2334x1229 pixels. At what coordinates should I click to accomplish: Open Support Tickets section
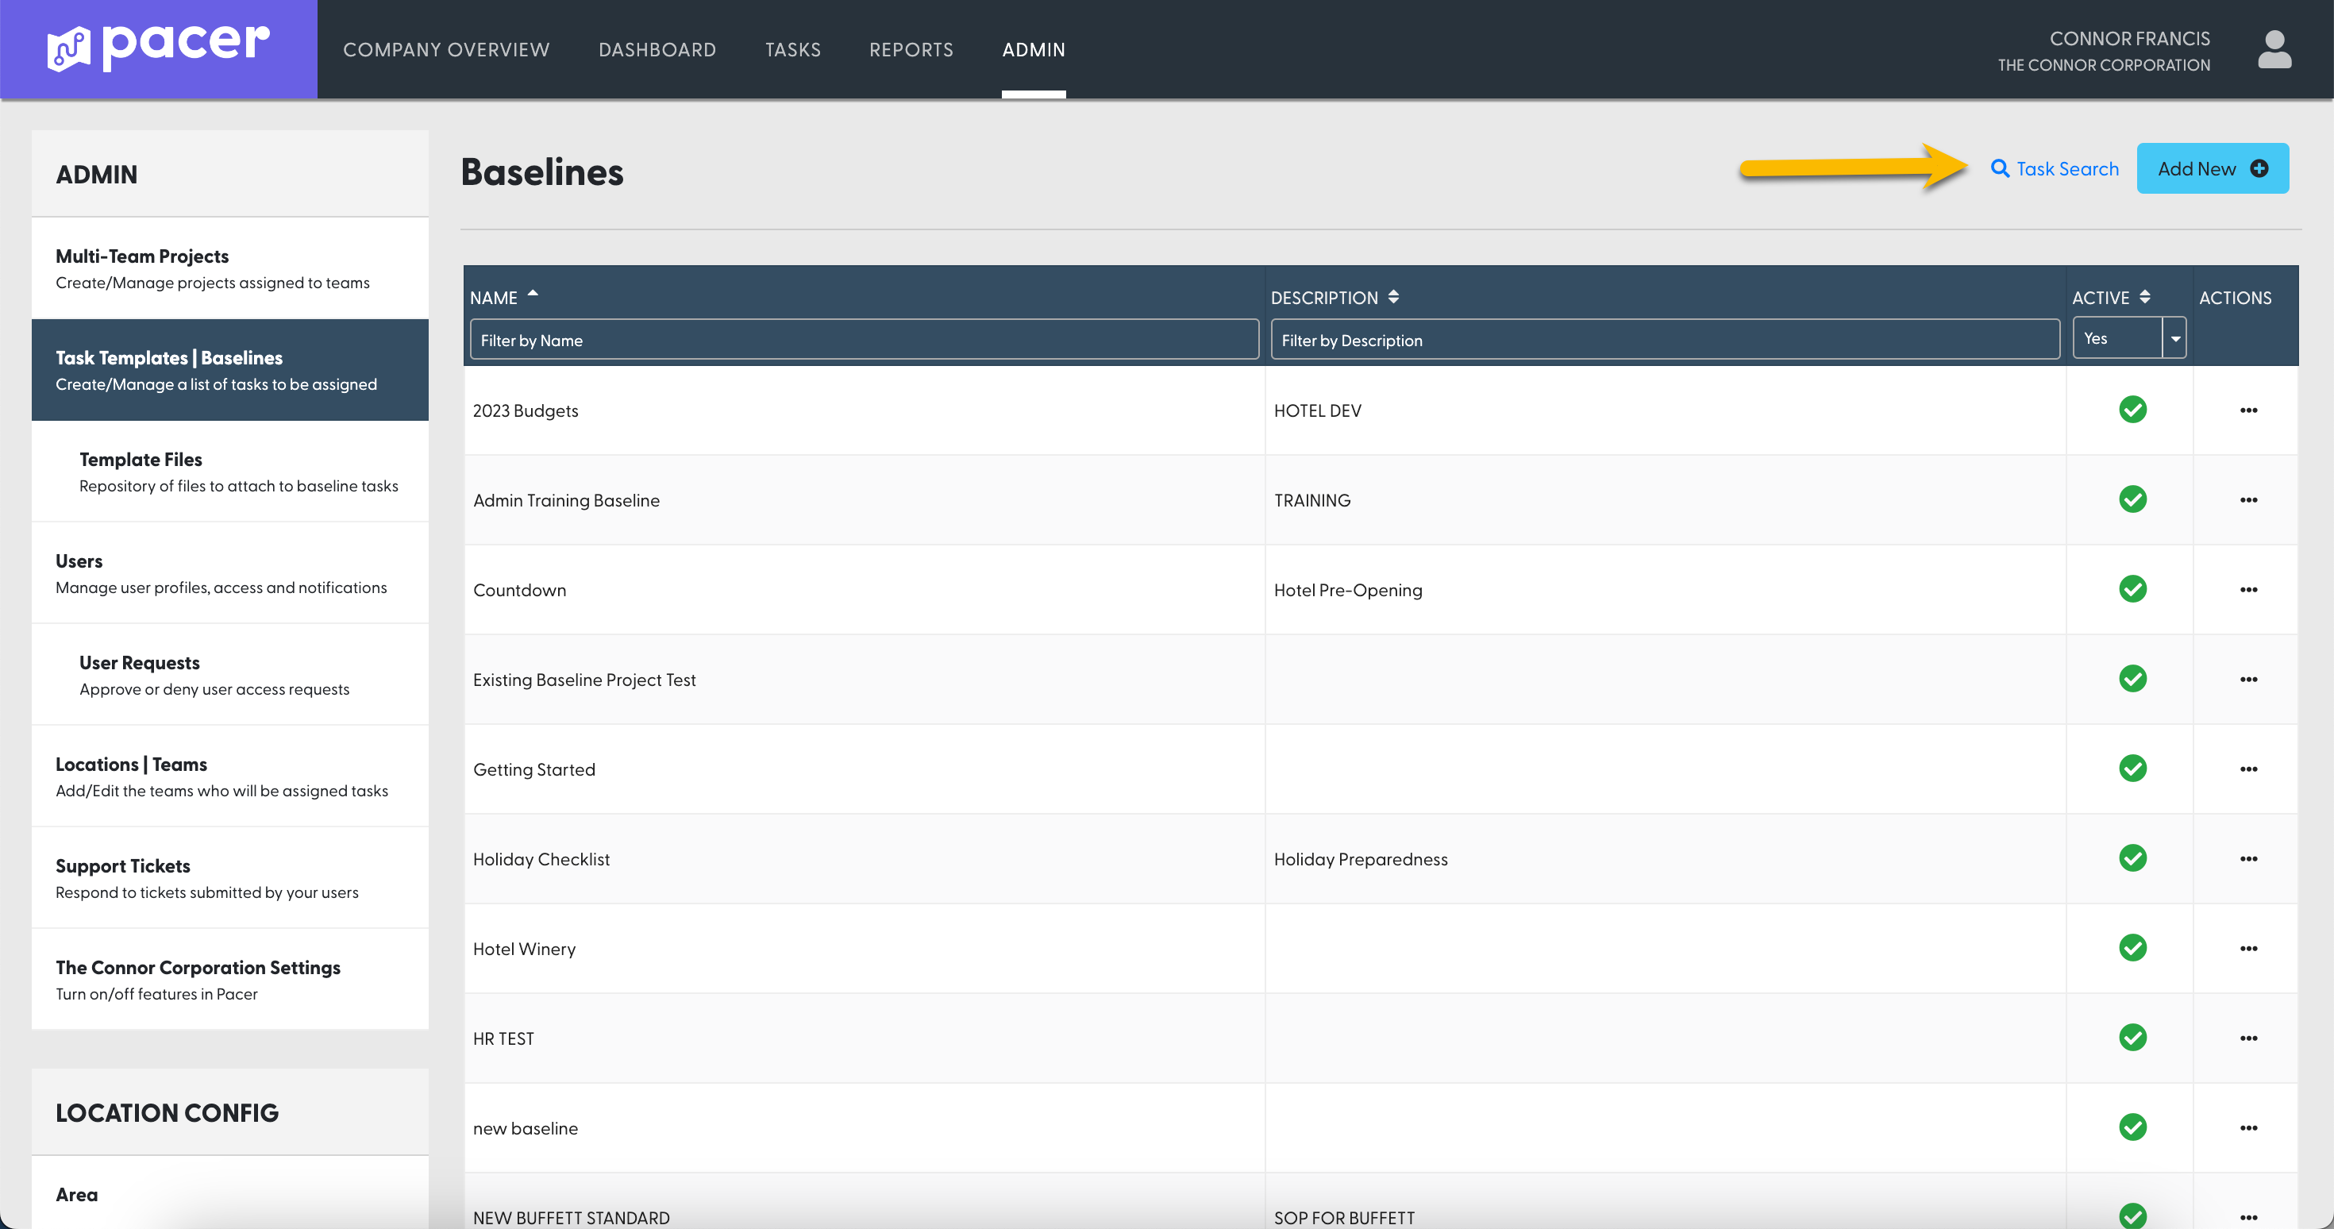pyautogui.click(x=230, y=877)
